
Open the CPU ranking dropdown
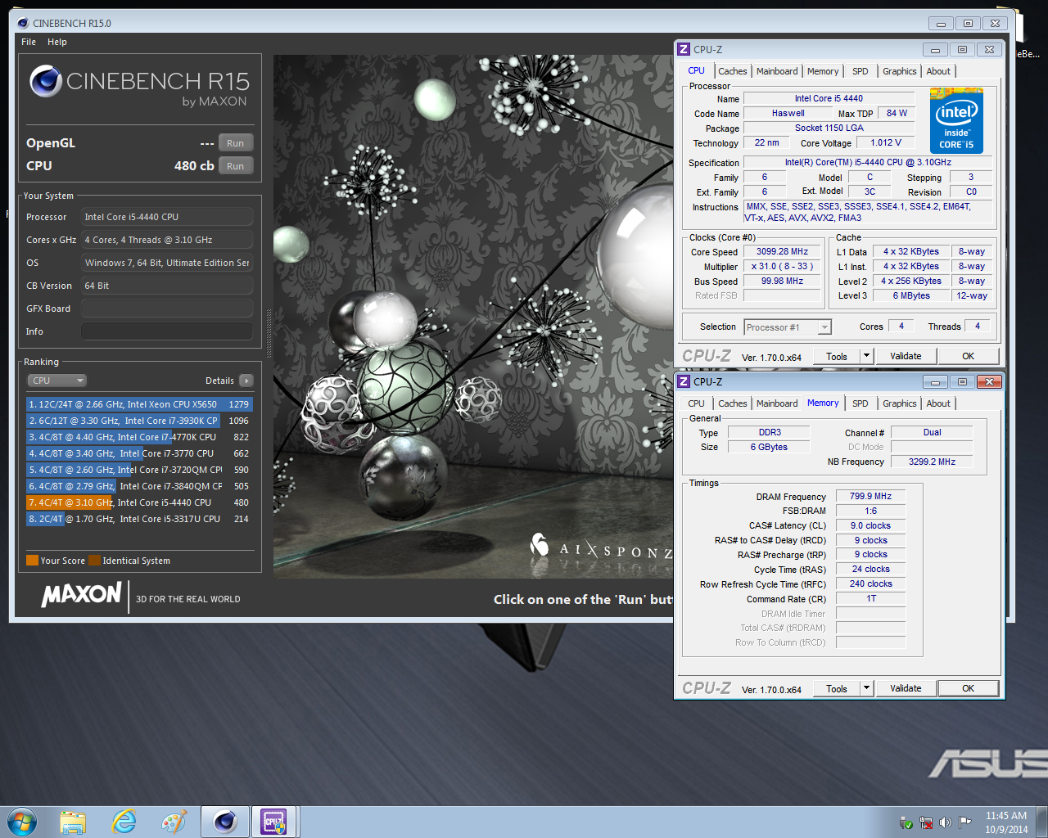tap(57, 381)
